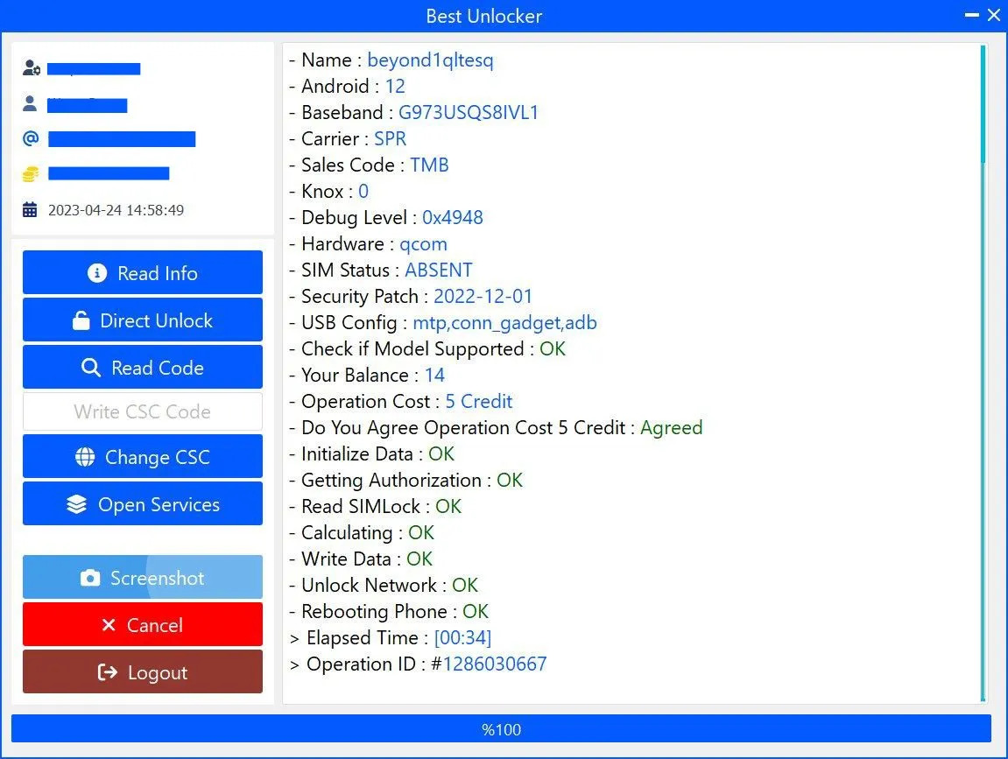
Task: Click the Check if Model Supported line
Action: tap(426, 349)
